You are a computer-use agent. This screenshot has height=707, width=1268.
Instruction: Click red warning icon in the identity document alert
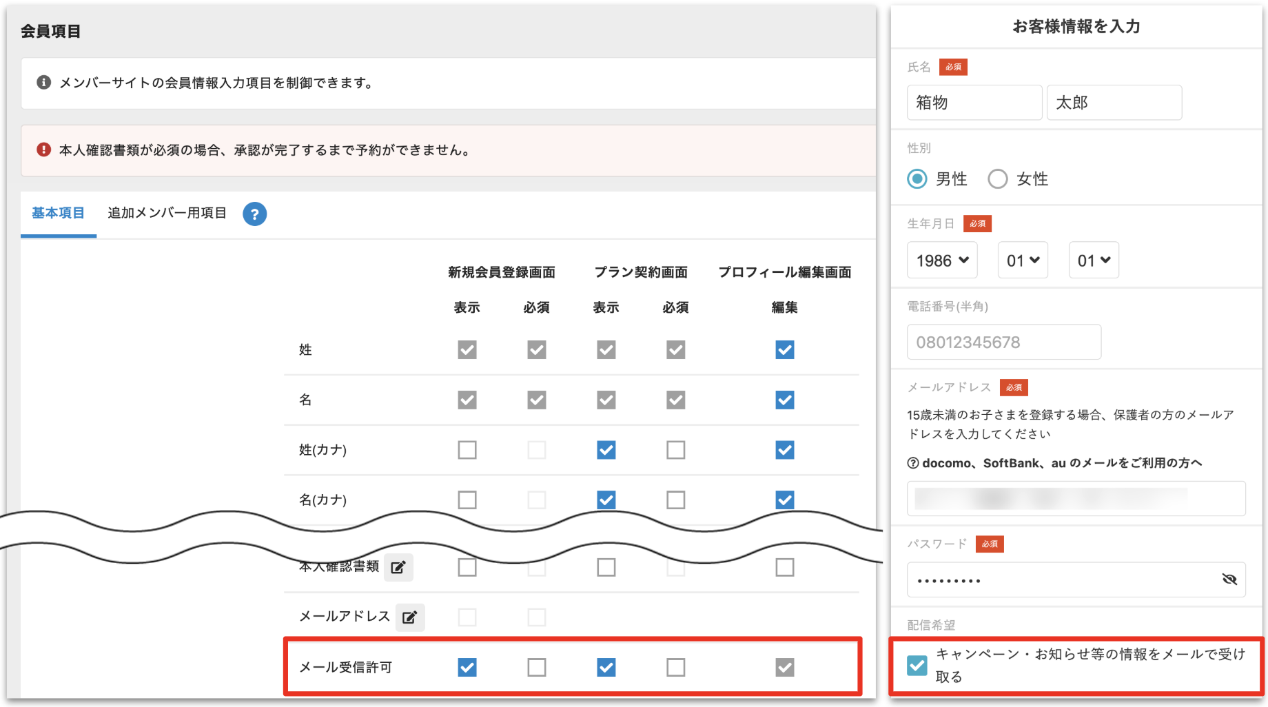43,150
